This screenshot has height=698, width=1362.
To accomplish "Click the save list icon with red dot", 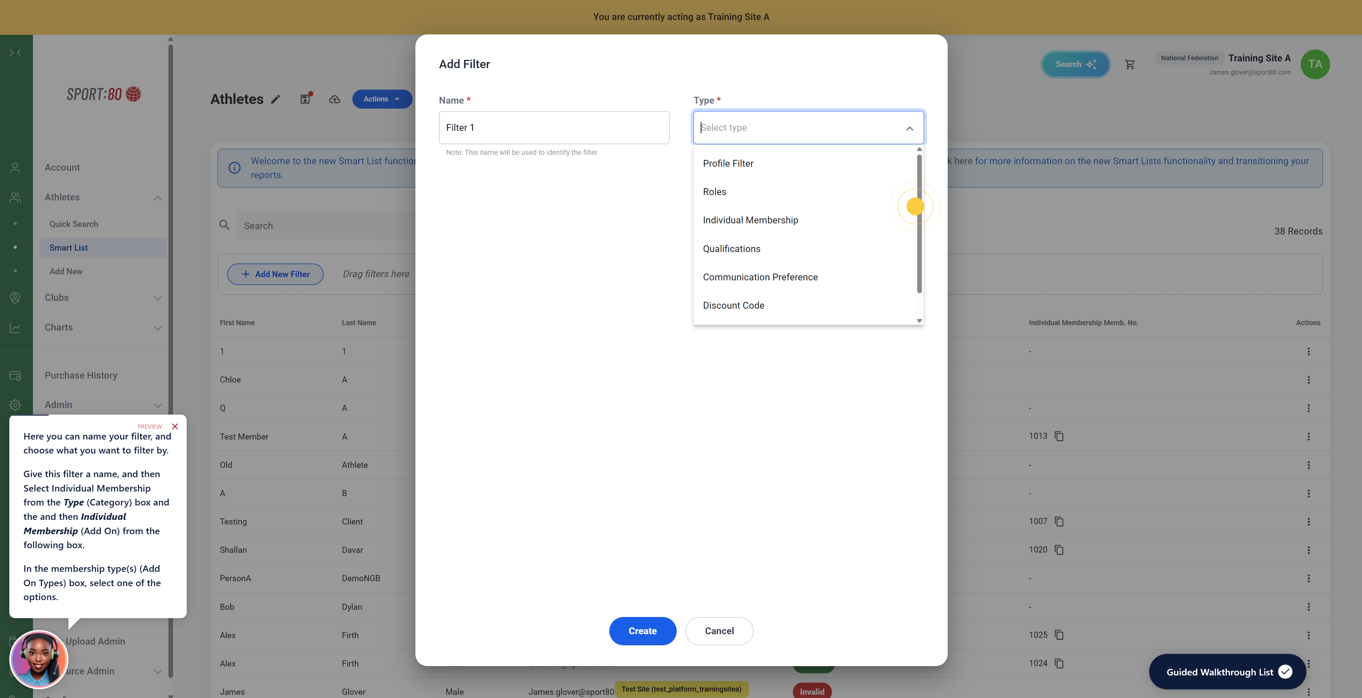I will (x=306, y=99).
